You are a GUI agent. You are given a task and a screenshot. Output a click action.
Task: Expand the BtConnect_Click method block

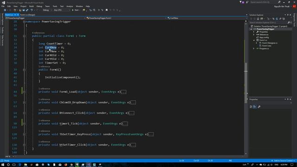[x=24, y=113]
